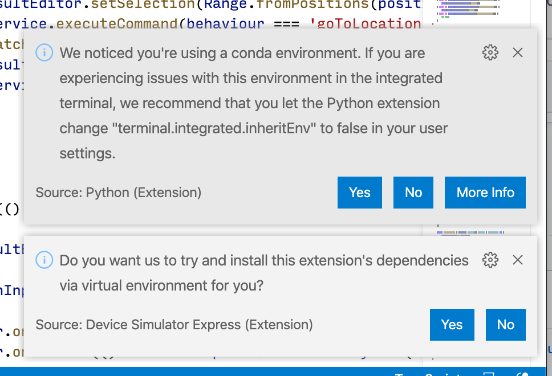Open More Info about the conda environment issue
This screenshot has height=376, width=552.
click(x=485, y=192)
